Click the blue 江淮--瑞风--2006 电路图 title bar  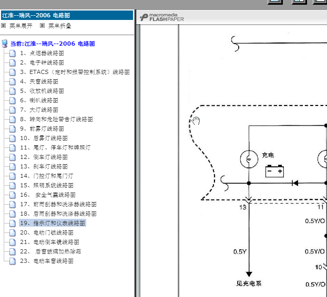click(x=67, y=15)
